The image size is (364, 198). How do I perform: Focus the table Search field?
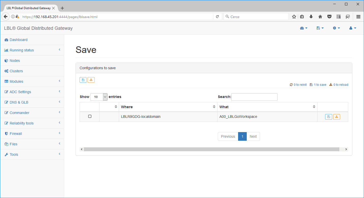click(x=254, y=97)
